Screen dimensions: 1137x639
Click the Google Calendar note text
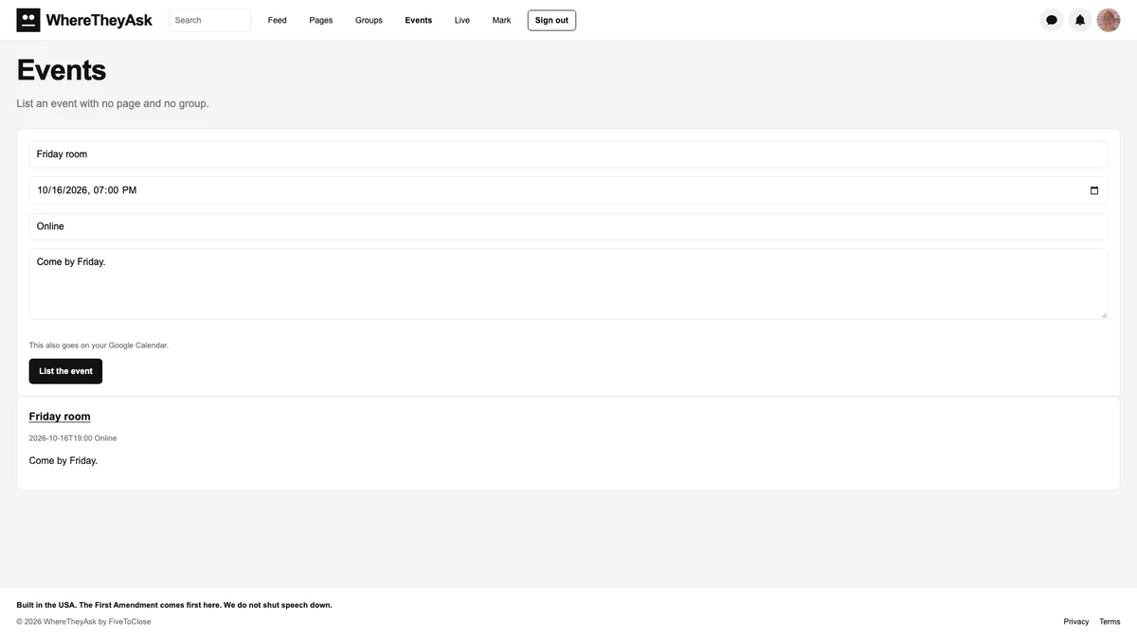(x=99, y=346)
